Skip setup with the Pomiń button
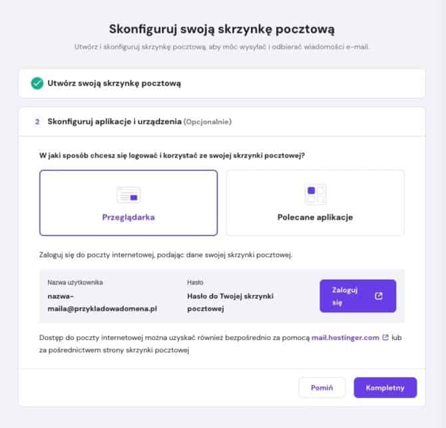 click(x=322, y=387)
